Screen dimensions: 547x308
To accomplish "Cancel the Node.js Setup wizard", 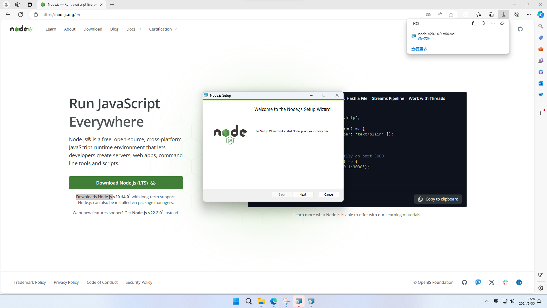I will (x=329, y=194).
